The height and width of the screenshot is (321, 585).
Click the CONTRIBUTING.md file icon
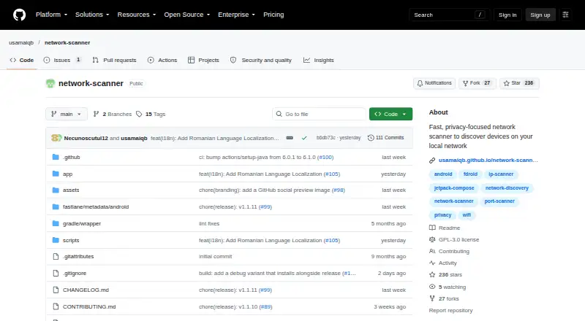coord(56,307)
